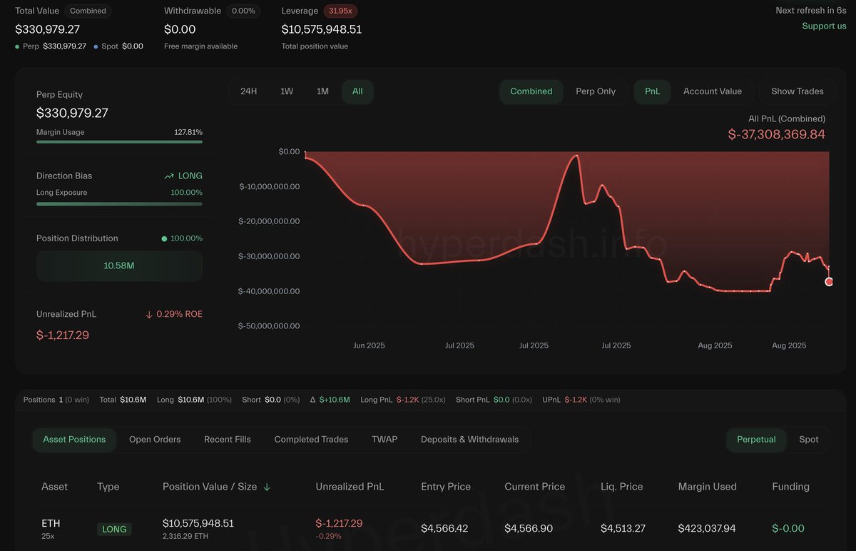Click the Support link
856x551 pixels.
click(824, 26)
